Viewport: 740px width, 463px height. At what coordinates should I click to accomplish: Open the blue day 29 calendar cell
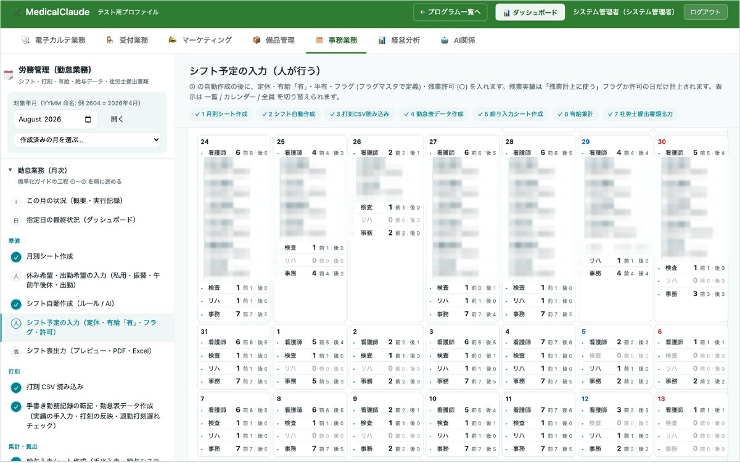point(615,228)
